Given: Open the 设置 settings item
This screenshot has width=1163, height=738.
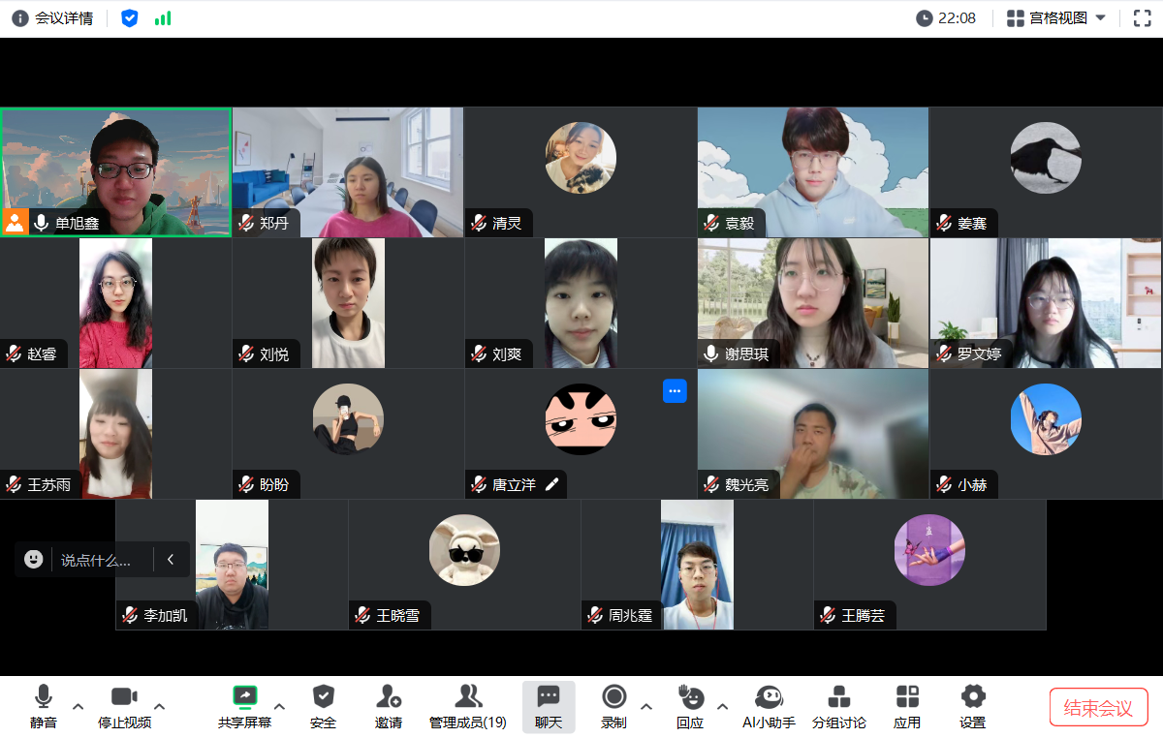Looking at the screenshot, I should tap(973, 706).
